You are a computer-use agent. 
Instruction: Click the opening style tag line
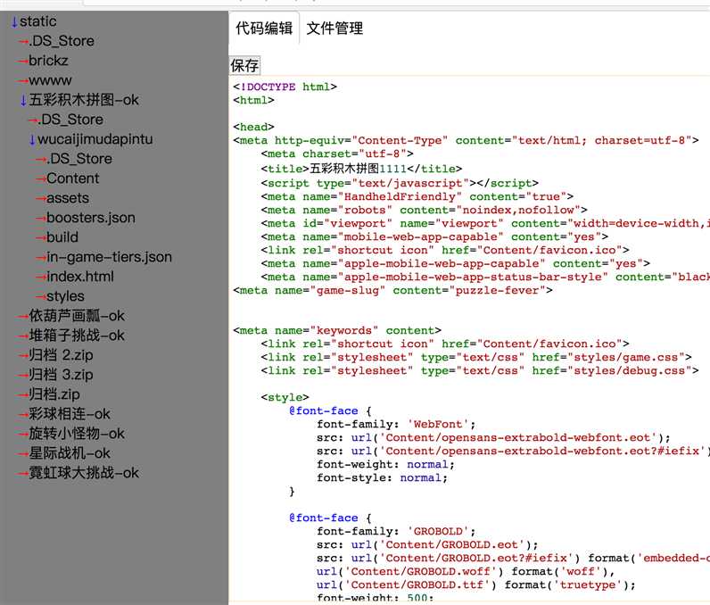pyautogui.click(x=285, y=398)
